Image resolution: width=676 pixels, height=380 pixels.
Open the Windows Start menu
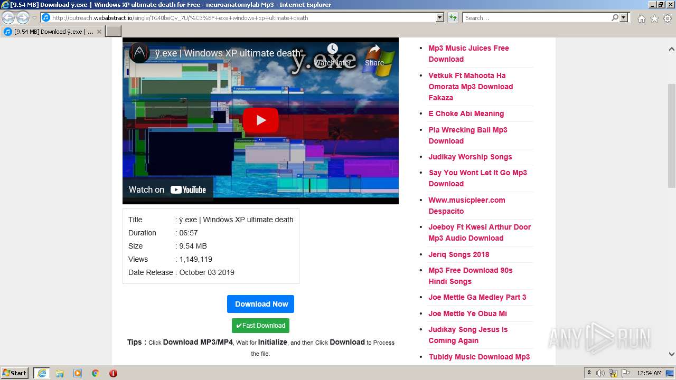[15, 373]
